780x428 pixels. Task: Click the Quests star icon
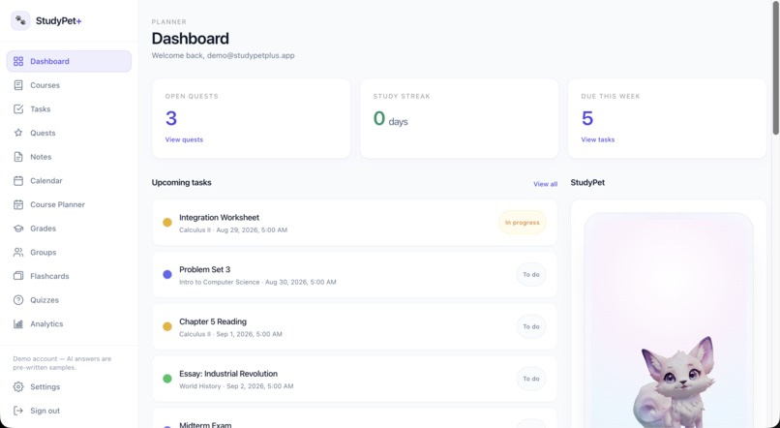click(18, 133)
